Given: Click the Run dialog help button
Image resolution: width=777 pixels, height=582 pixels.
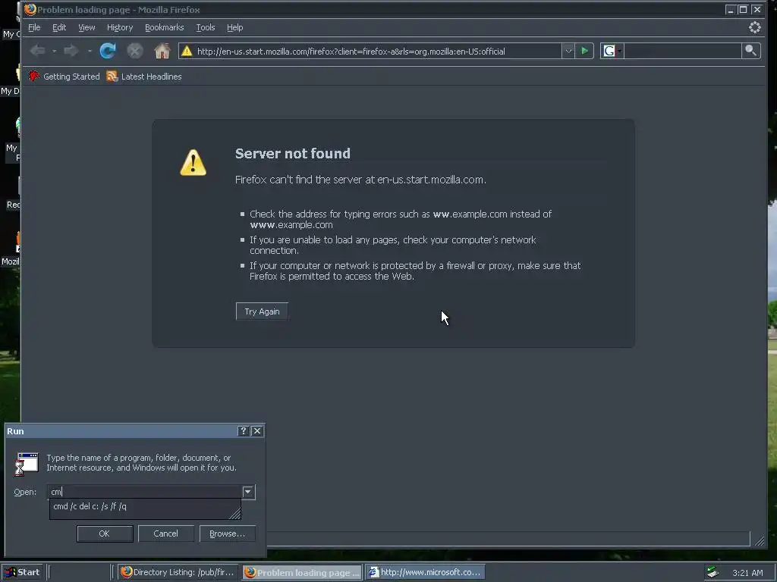Looking at the screenshot, I should [243, 431].
